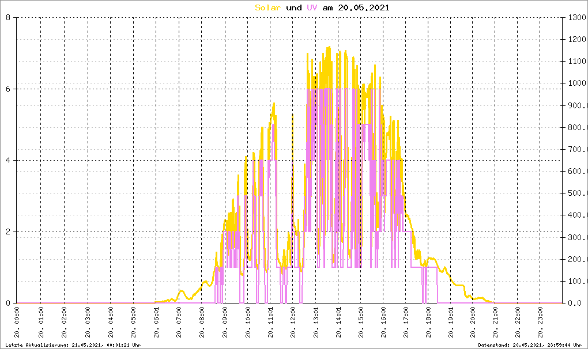
Task: Click the '20. 12:00' time axis label
Action: [x=293, y=323]
